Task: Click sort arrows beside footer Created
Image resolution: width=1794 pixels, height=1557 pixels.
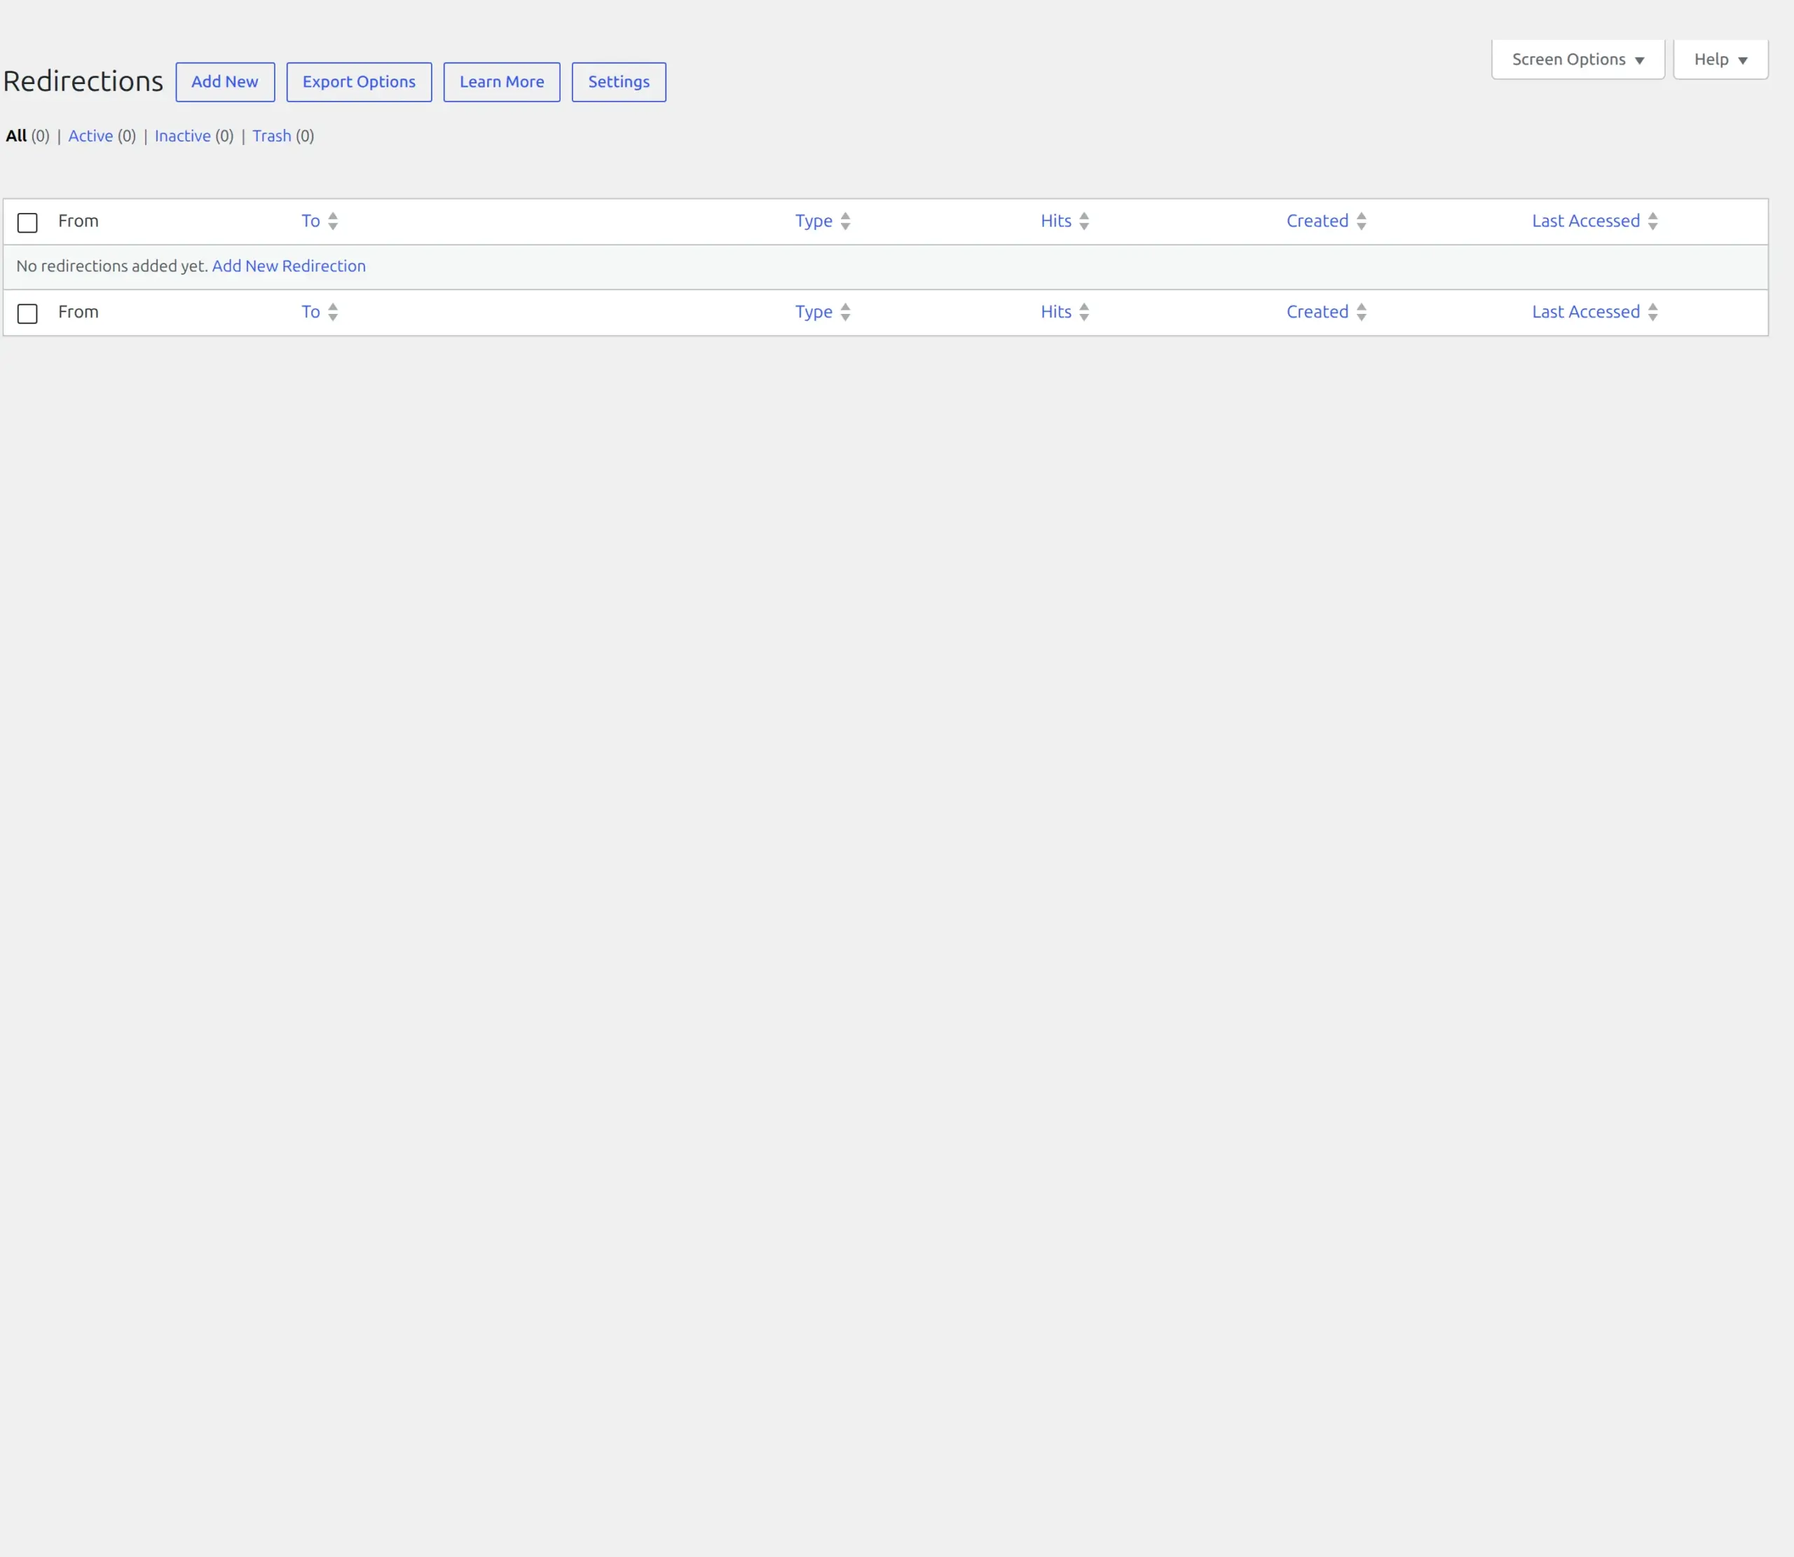Action: 1362,313
